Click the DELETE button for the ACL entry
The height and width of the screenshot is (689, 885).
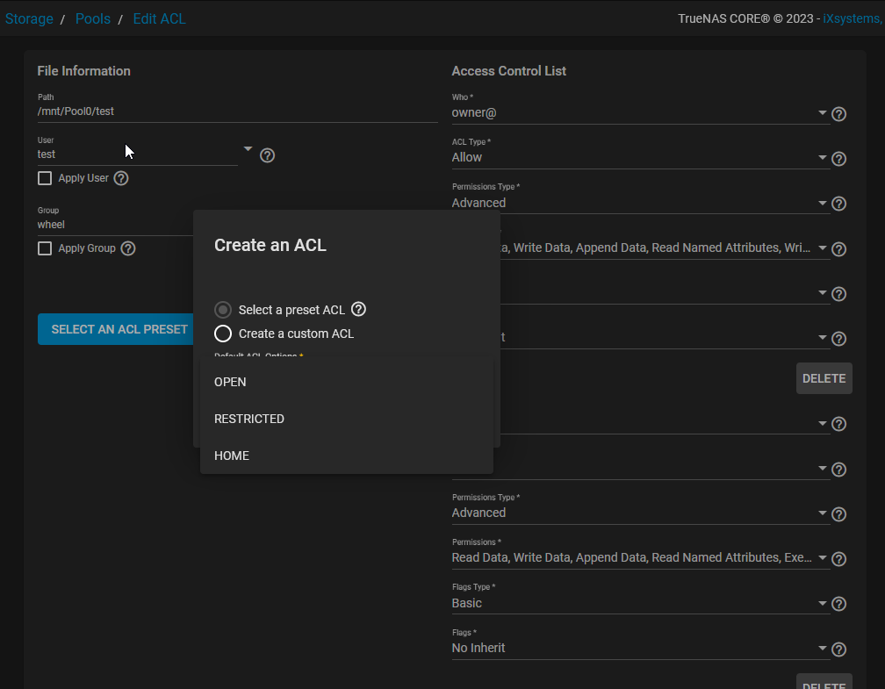click(x=824, y=377)
